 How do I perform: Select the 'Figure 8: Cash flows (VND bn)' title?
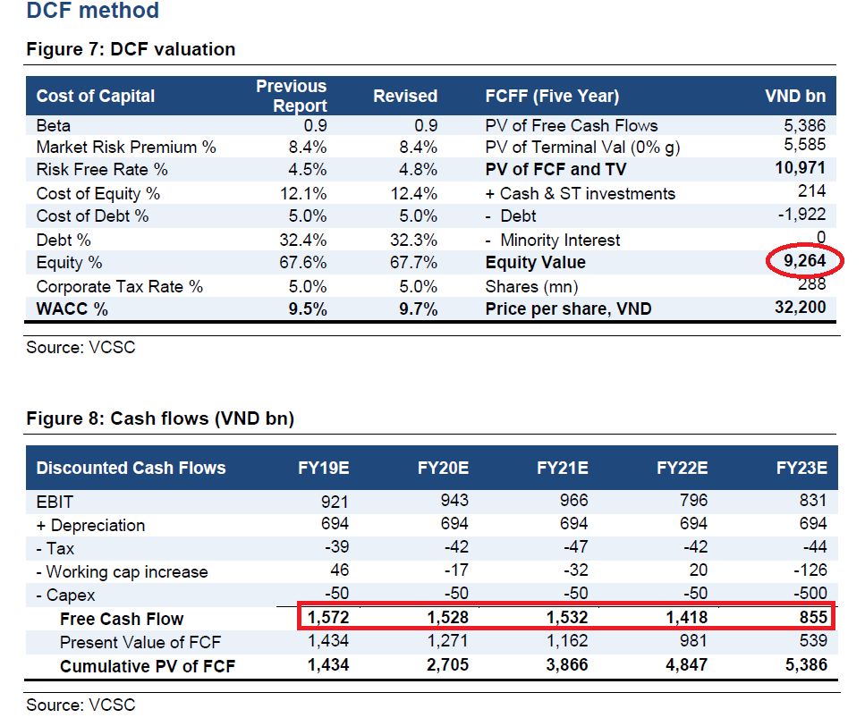[x=160, y=418]
